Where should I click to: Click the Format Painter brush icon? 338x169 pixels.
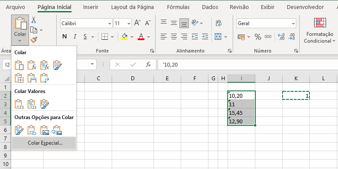click(x=34, y=40)
